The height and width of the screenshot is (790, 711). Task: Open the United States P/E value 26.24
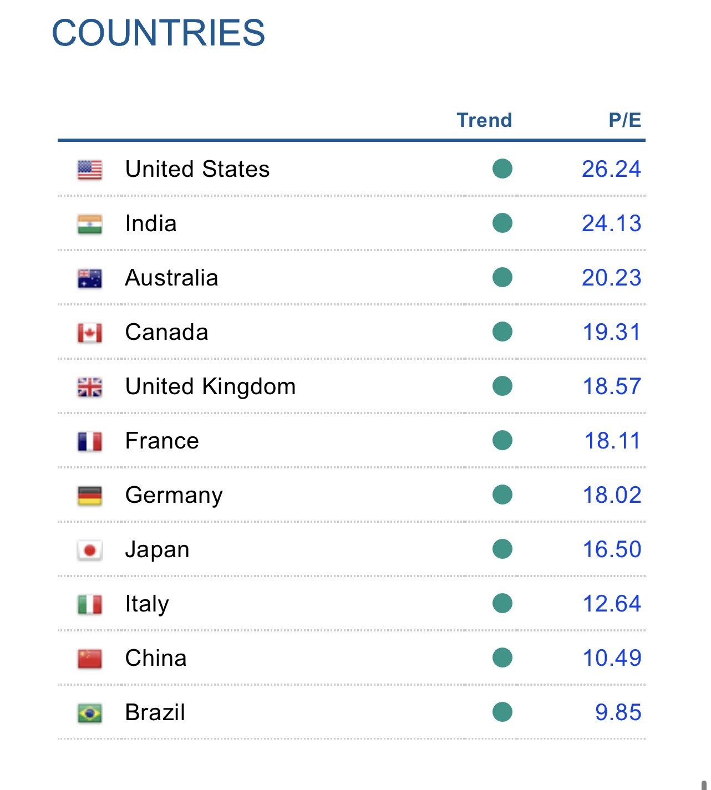coord(611,169)
